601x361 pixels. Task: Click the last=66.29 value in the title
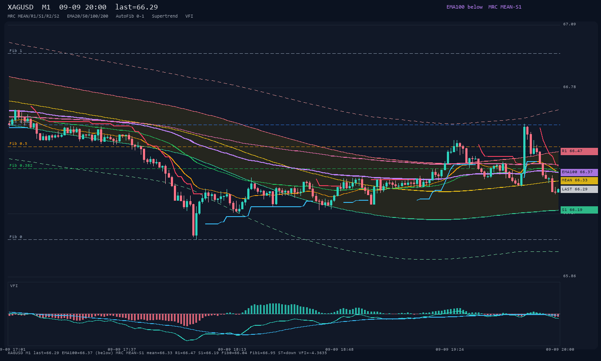[137, 7]
